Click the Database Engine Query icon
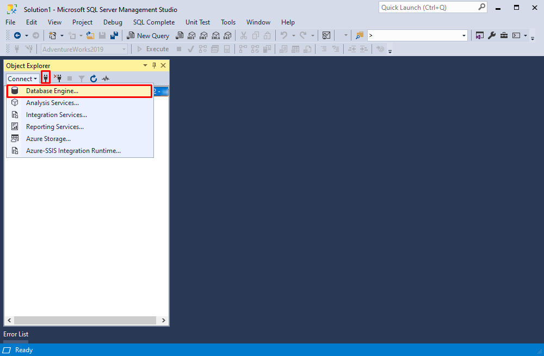544x356 pixels. click(x=180, y=35)
